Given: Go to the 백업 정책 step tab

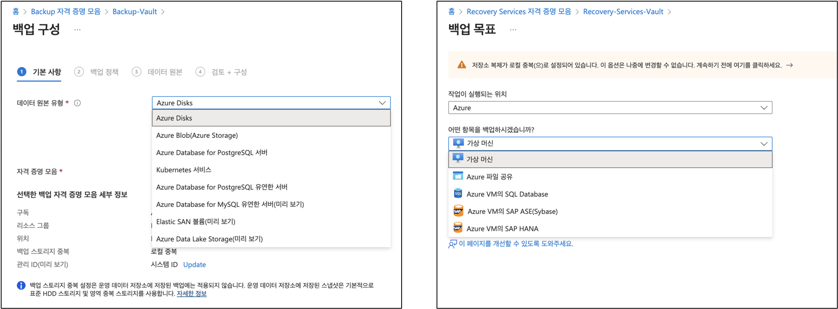Looking at the screenshot, I should click(96, 72).
